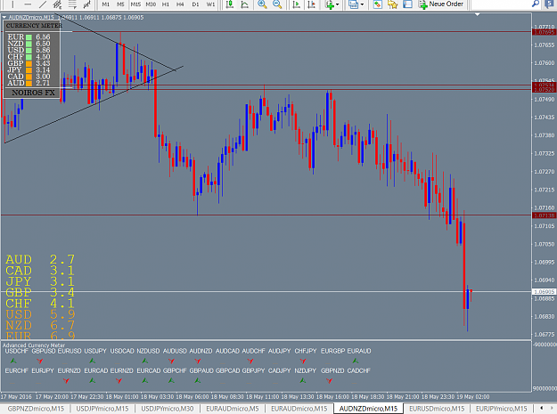Select the equidistant channel tool
This screenshot has height=414, width=557.
click(57, 4)
